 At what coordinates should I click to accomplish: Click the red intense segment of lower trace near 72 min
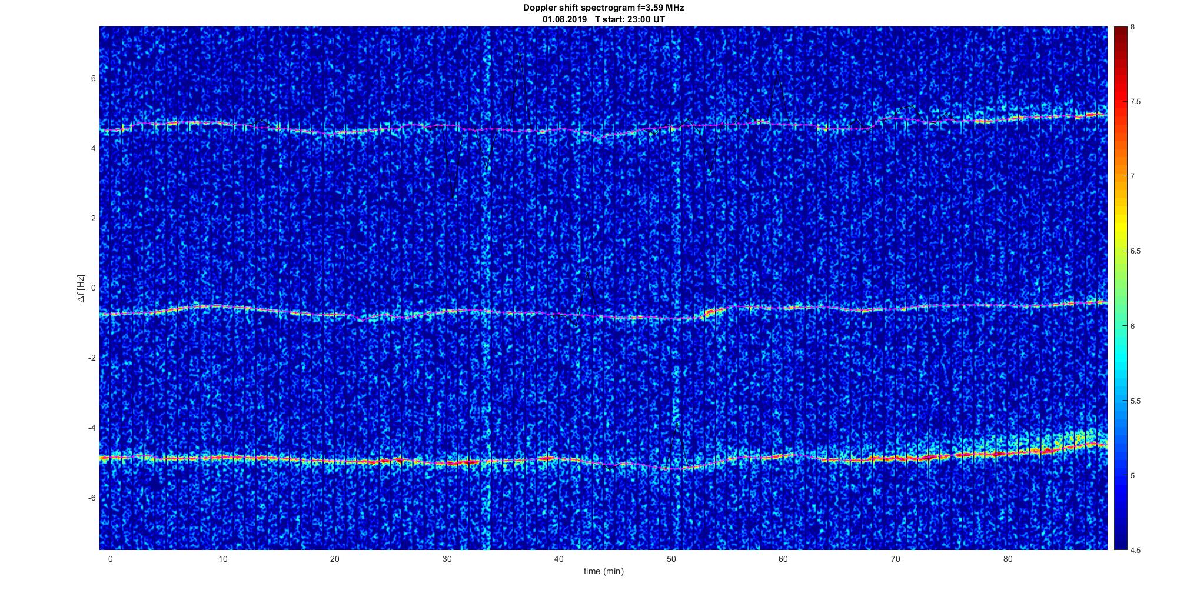929,457
